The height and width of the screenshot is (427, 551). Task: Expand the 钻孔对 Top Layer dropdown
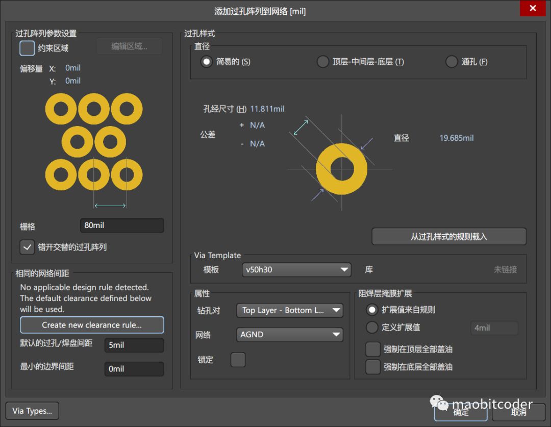click(290, 310)
